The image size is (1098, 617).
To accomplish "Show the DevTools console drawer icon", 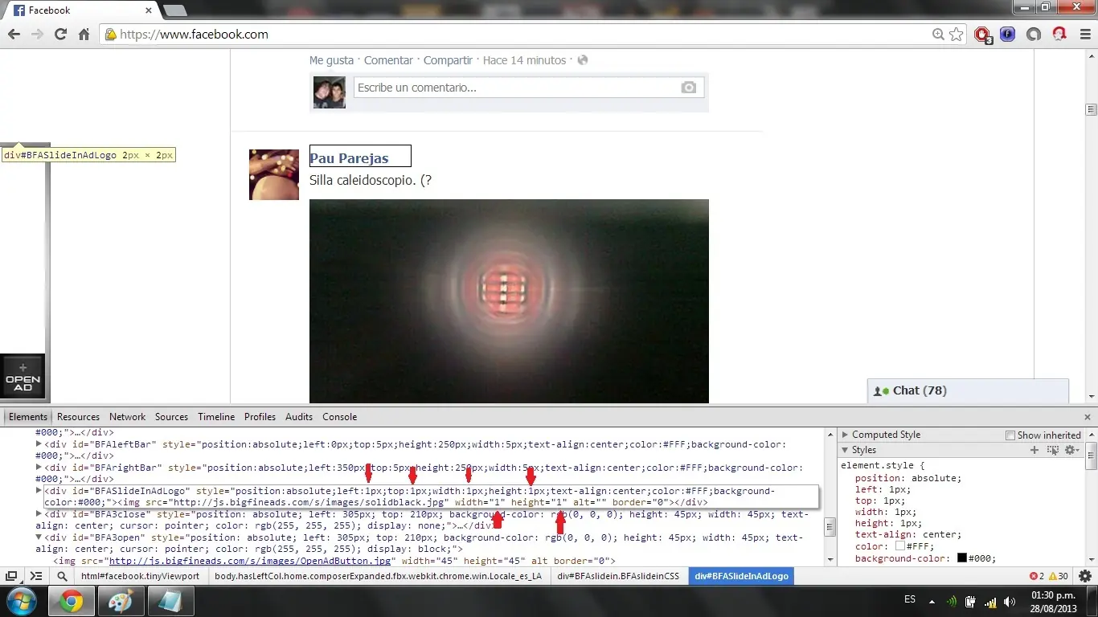I will [x=36, y=576].
